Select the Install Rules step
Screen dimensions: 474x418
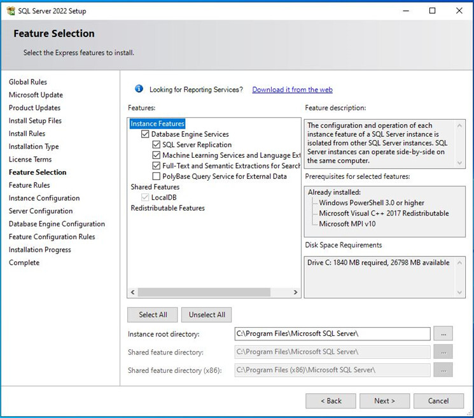point(27,134)
